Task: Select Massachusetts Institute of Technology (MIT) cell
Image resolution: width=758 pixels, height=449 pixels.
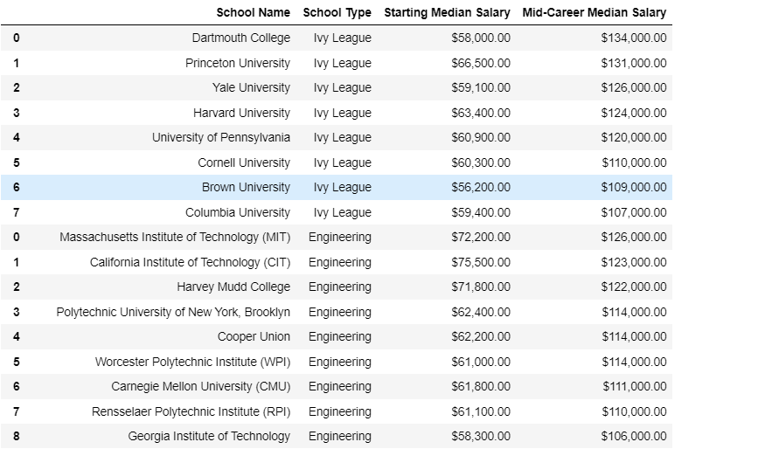Action: click(x=175, y=237)
